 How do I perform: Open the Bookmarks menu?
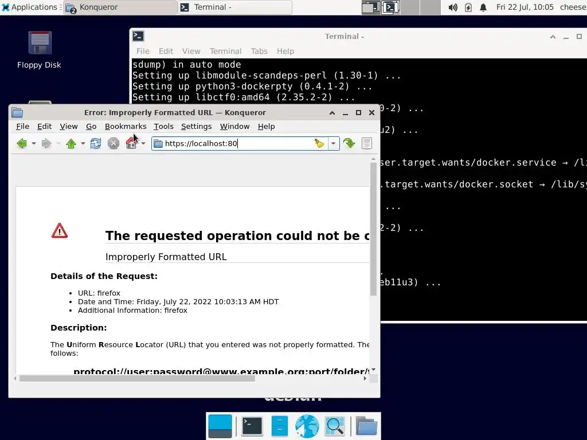coord(126,127)
